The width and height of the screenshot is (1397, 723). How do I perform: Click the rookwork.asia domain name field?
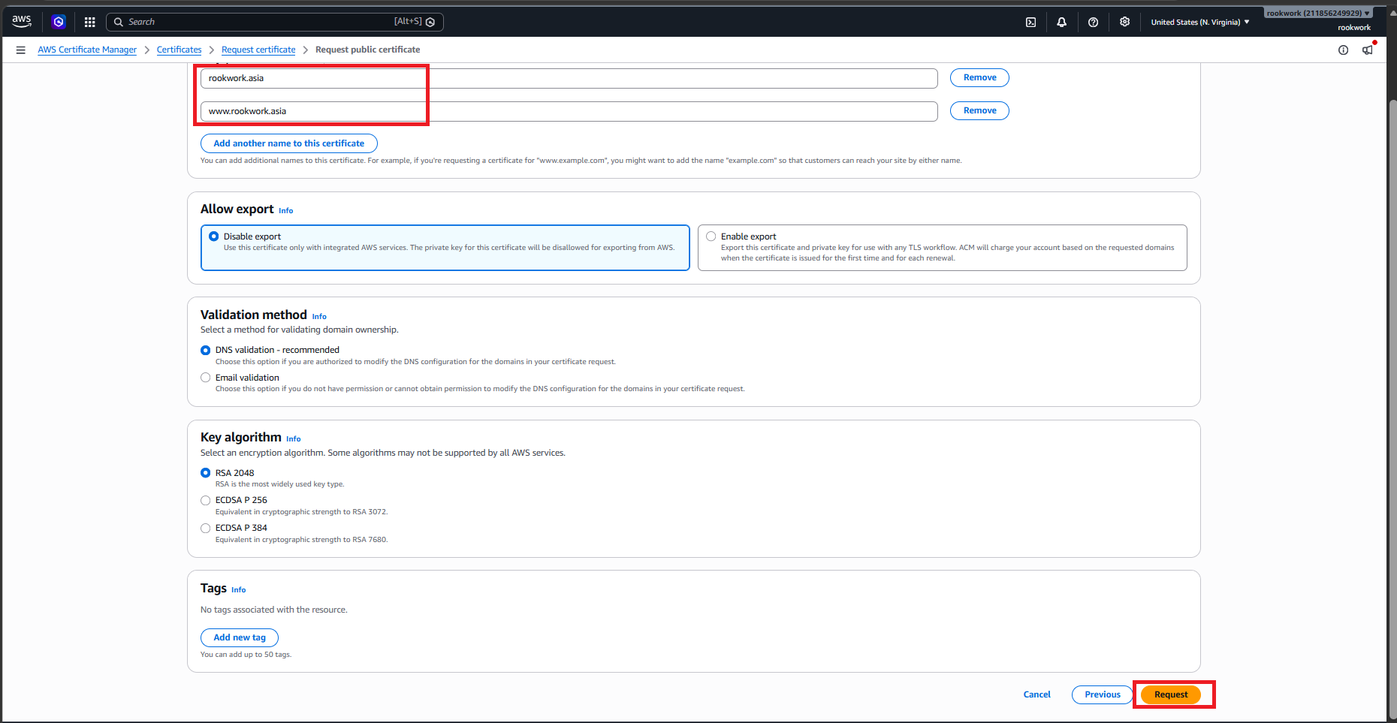[x=569, y=78]
